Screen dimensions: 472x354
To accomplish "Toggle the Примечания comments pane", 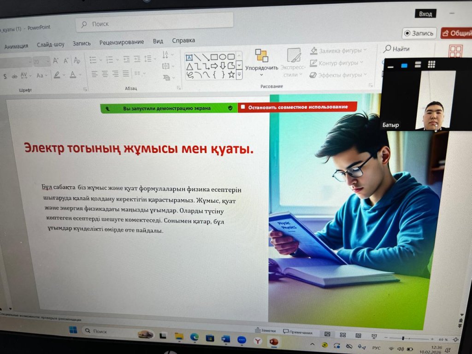I will point(297,332).
